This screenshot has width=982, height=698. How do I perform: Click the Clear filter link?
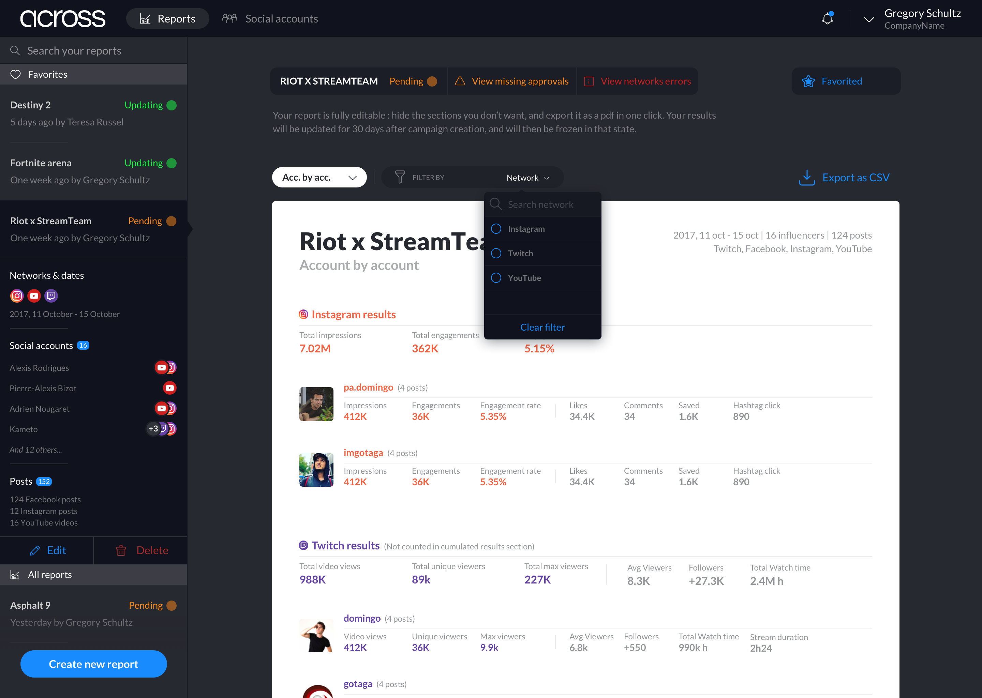542,327
